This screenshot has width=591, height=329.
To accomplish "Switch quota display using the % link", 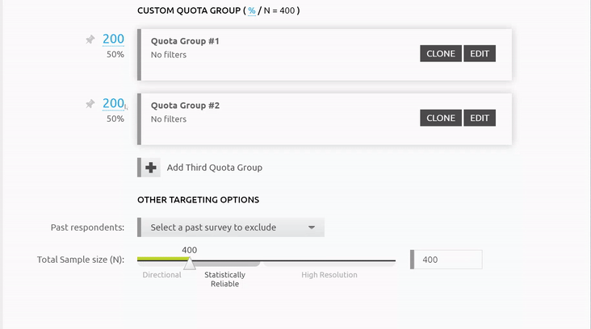I will coord(252,10).
